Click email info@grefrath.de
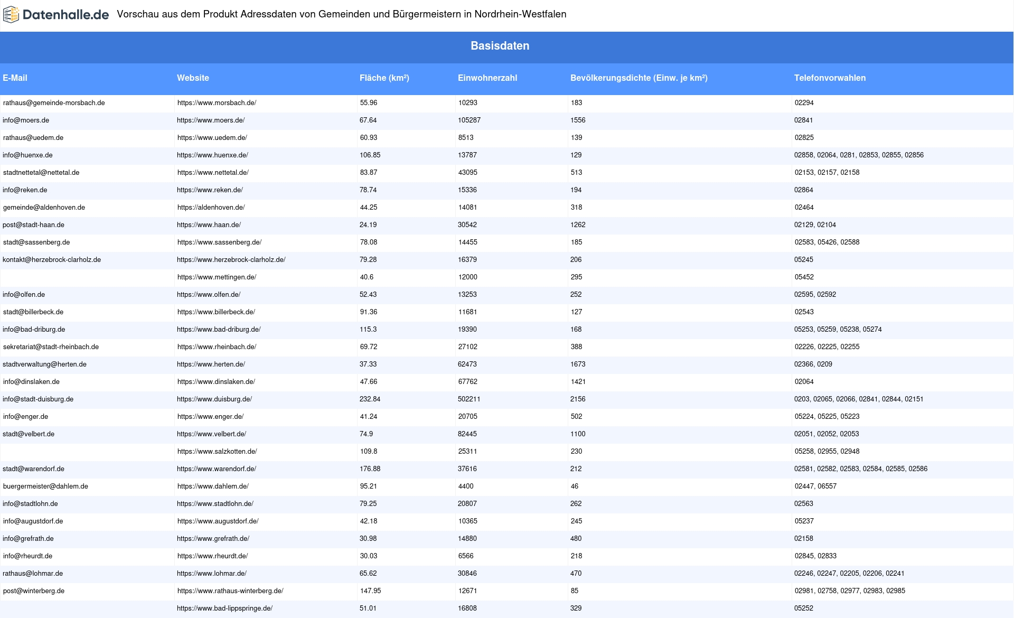 (28, 539)
